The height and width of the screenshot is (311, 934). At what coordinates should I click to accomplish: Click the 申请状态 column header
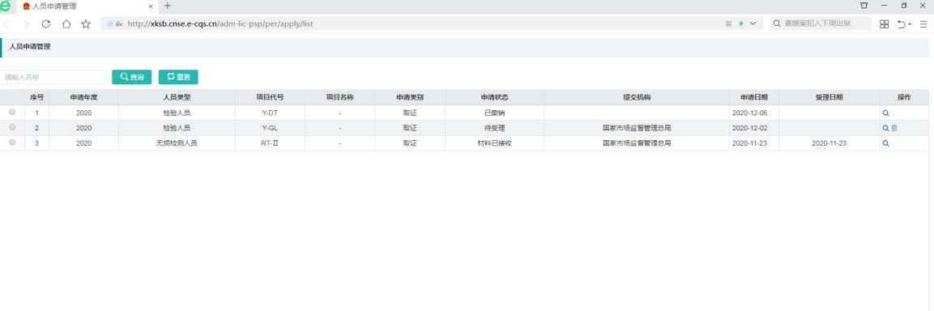coord(494,97)
